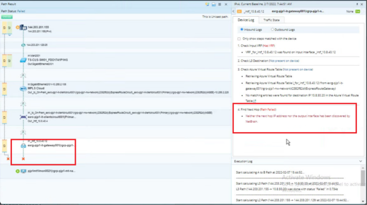Select the exrg-pjp1-it-gateway001 hop name

[x=52, y=145]
